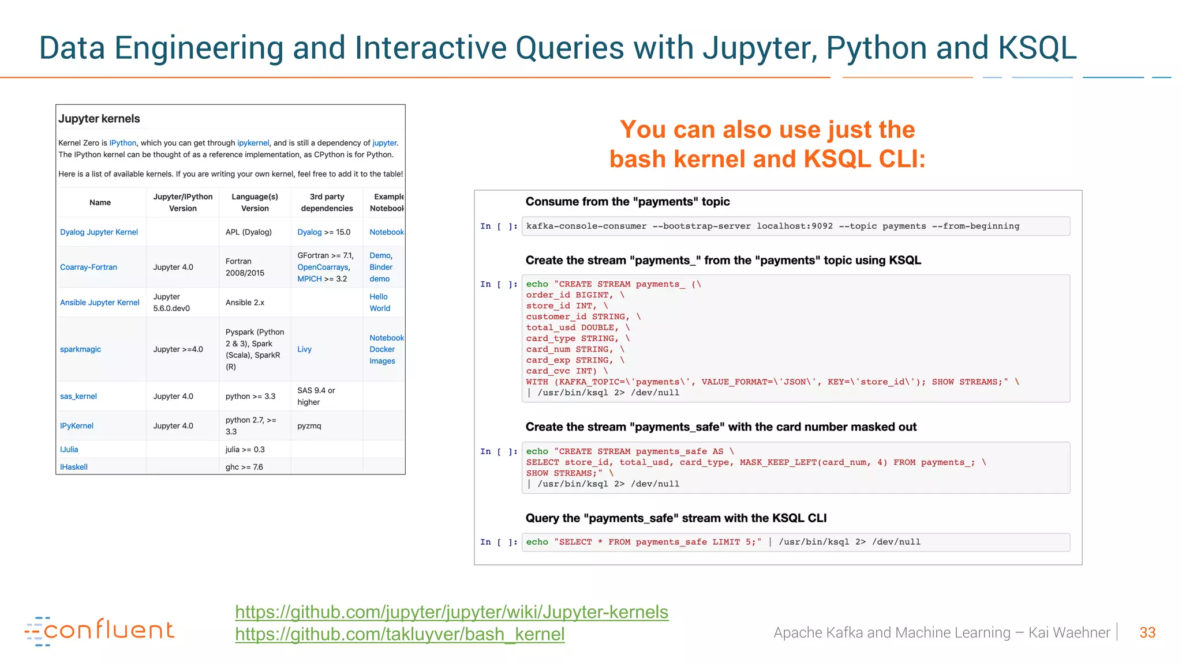Click the 'card number masked out' heading
Viewport: 1182px width, 664px height.
click(x=721, y=427)
